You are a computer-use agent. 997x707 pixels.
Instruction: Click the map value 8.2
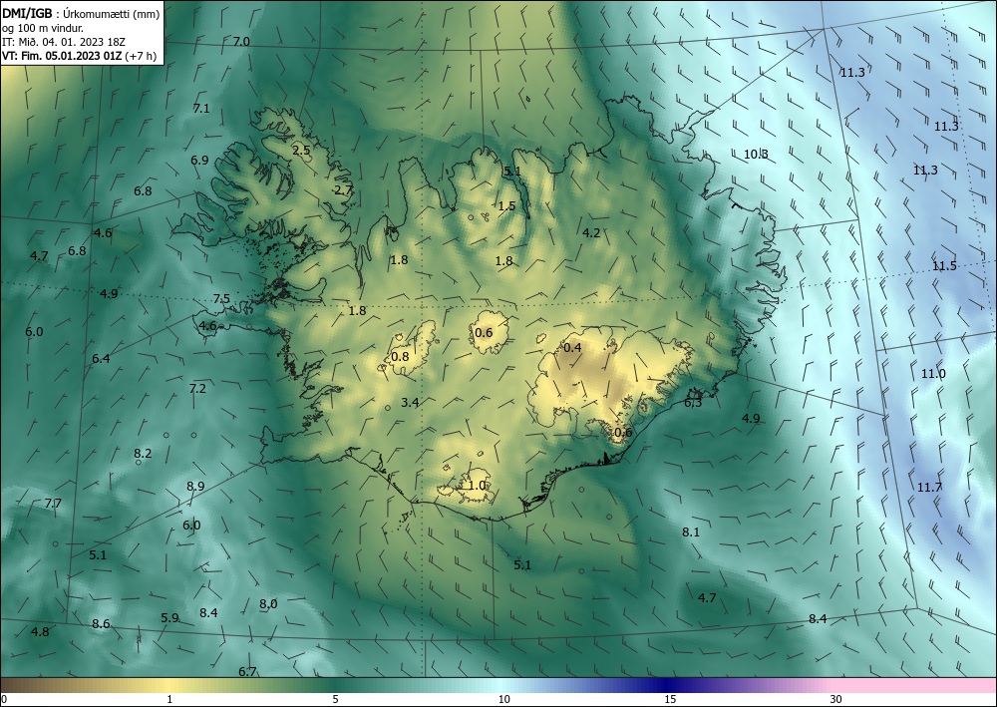click(x=143, y=454)
